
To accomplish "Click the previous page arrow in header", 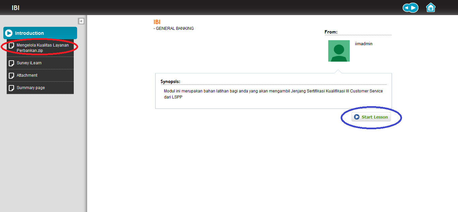I will (x=407, y=8).
